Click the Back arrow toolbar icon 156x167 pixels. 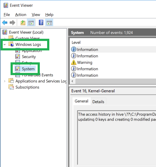click(5, 23)
